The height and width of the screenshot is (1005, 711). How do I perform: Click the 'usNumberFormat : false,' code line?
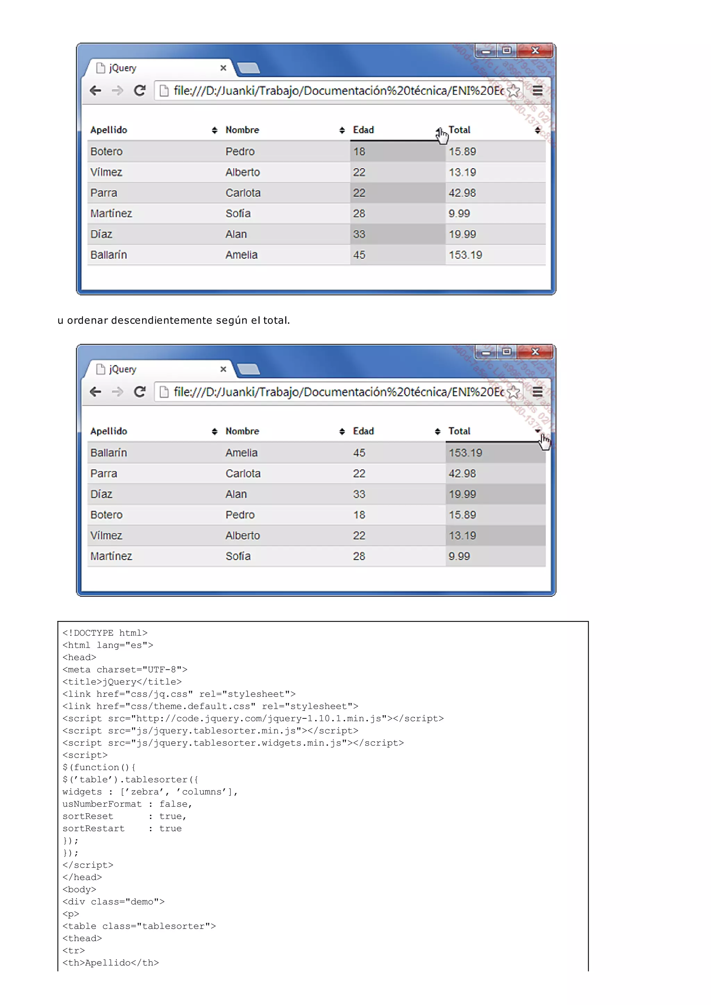click(x=127, y=804)
